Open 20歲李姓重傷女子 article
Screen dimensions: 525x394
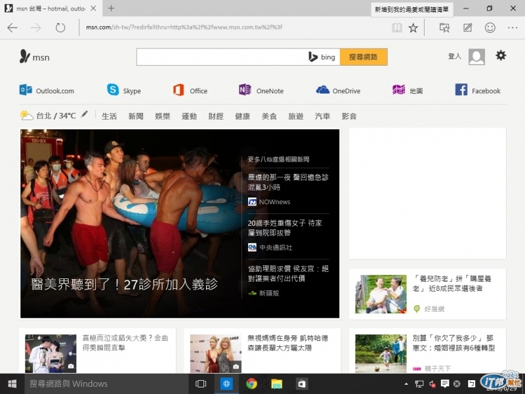tap(285, 228)
